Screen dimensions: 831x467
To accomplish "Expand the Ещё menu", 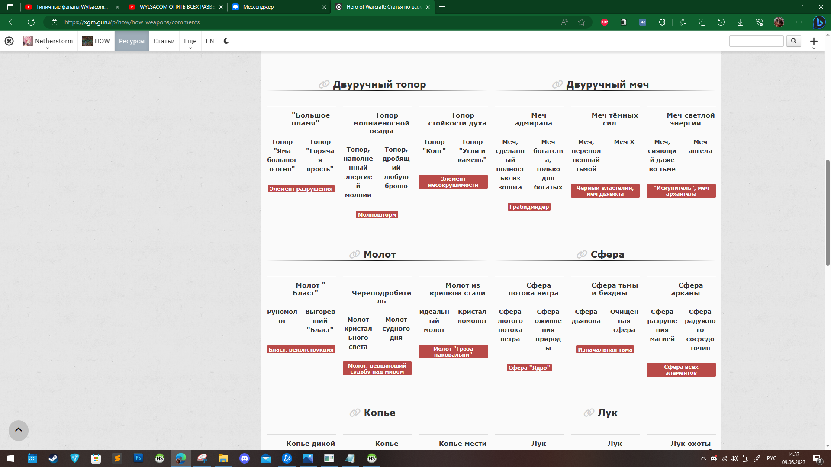I will pyautogui.click(x=190, y=42).
